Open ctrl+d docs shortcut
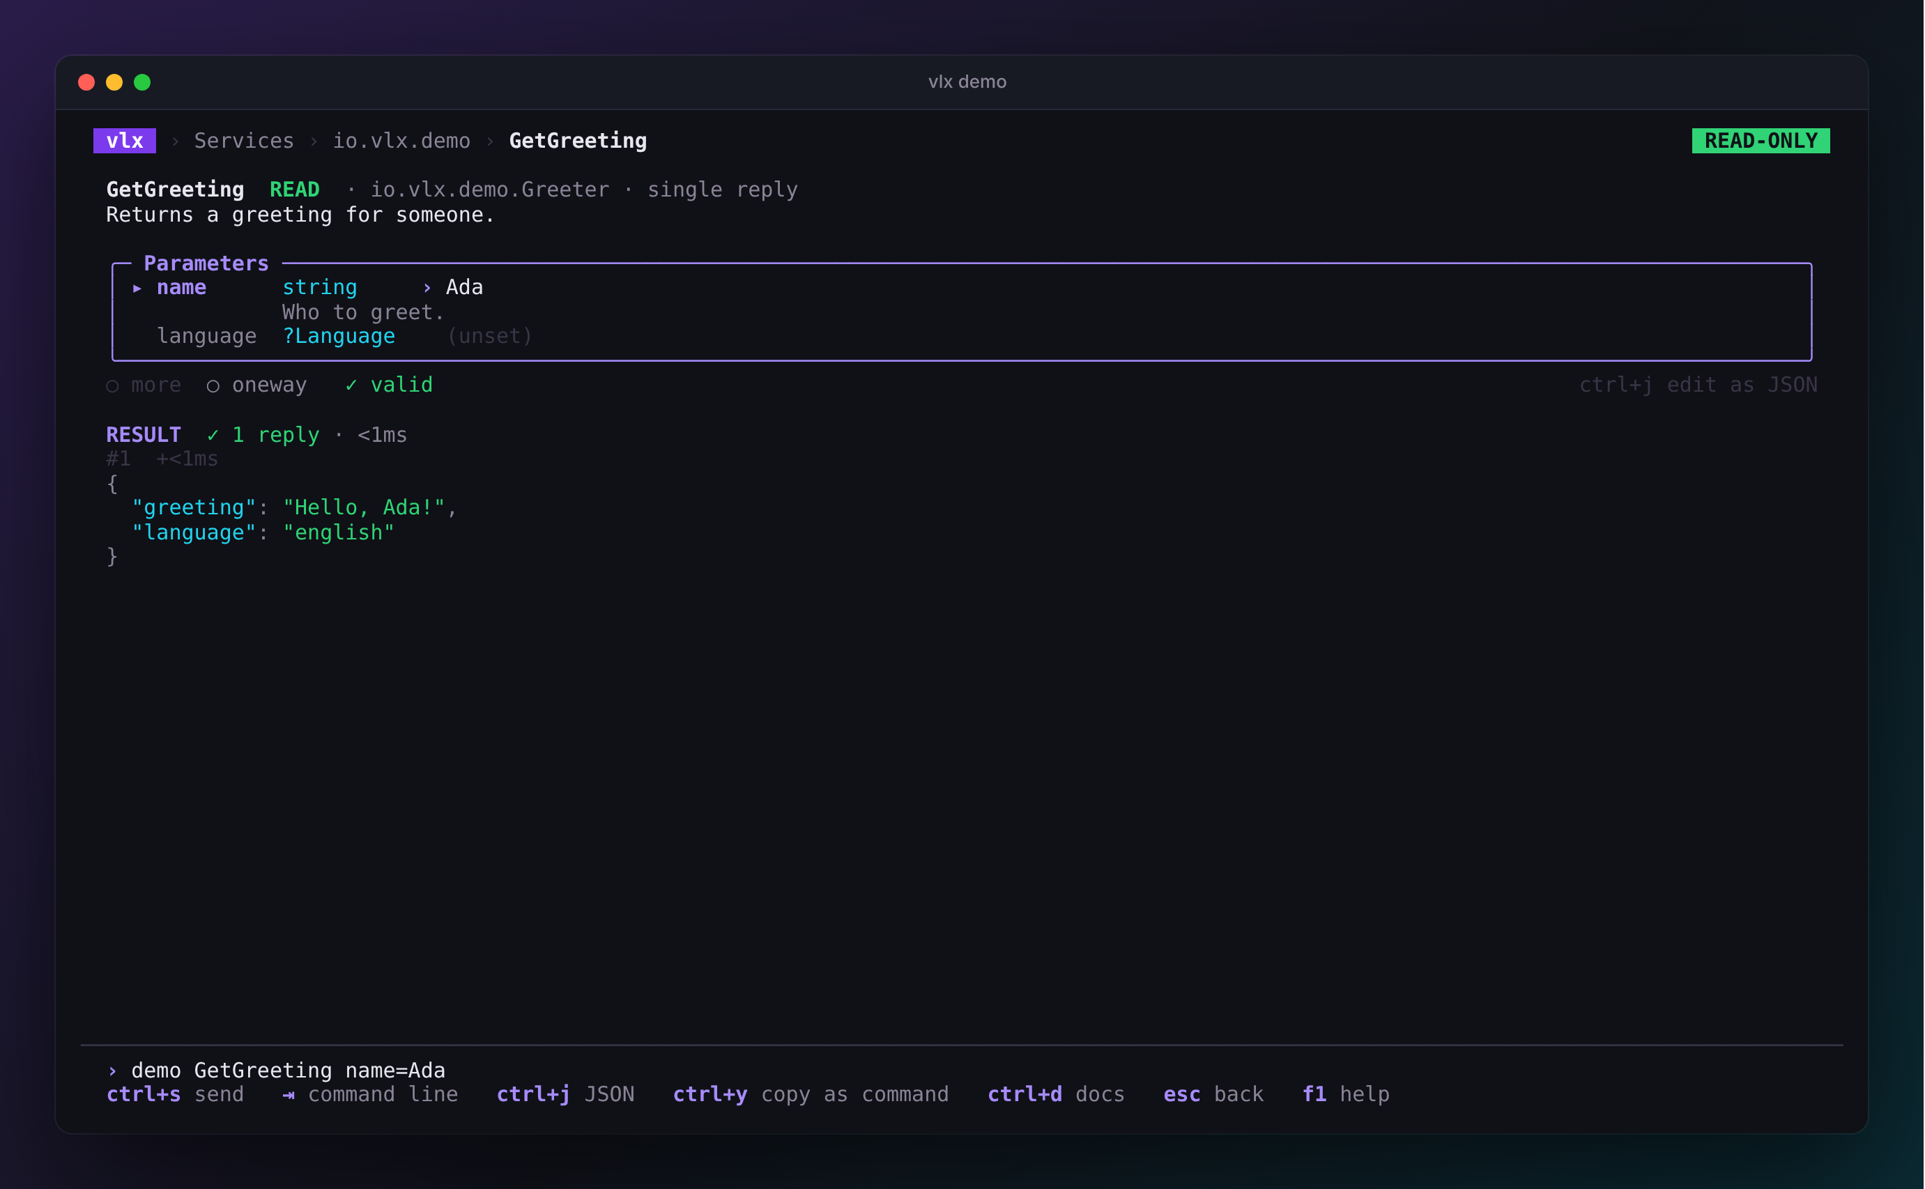 click(x=1056, y=1095)
